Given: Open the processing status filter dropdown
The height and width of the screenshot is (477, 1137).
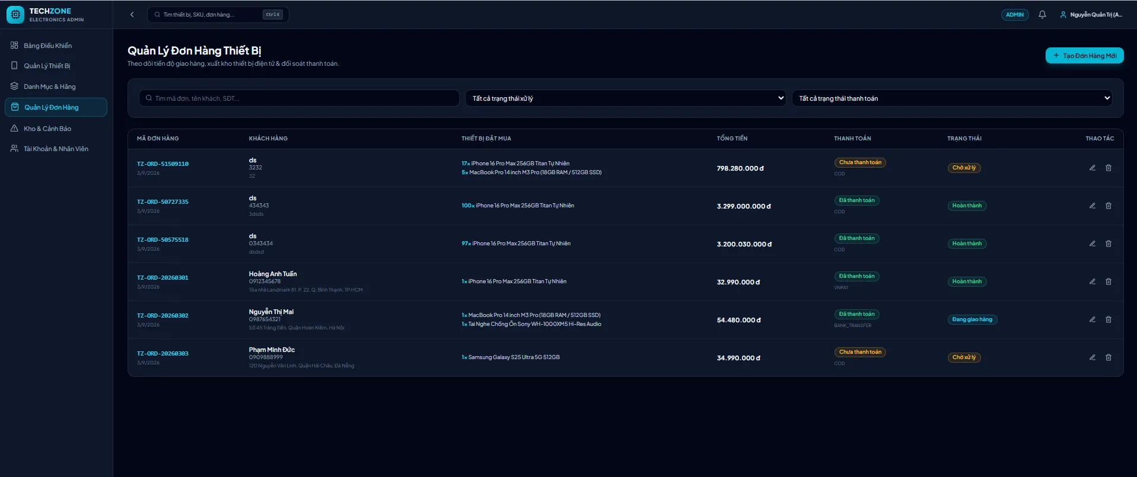Looking at the screenshot, I should click(625, 98).
